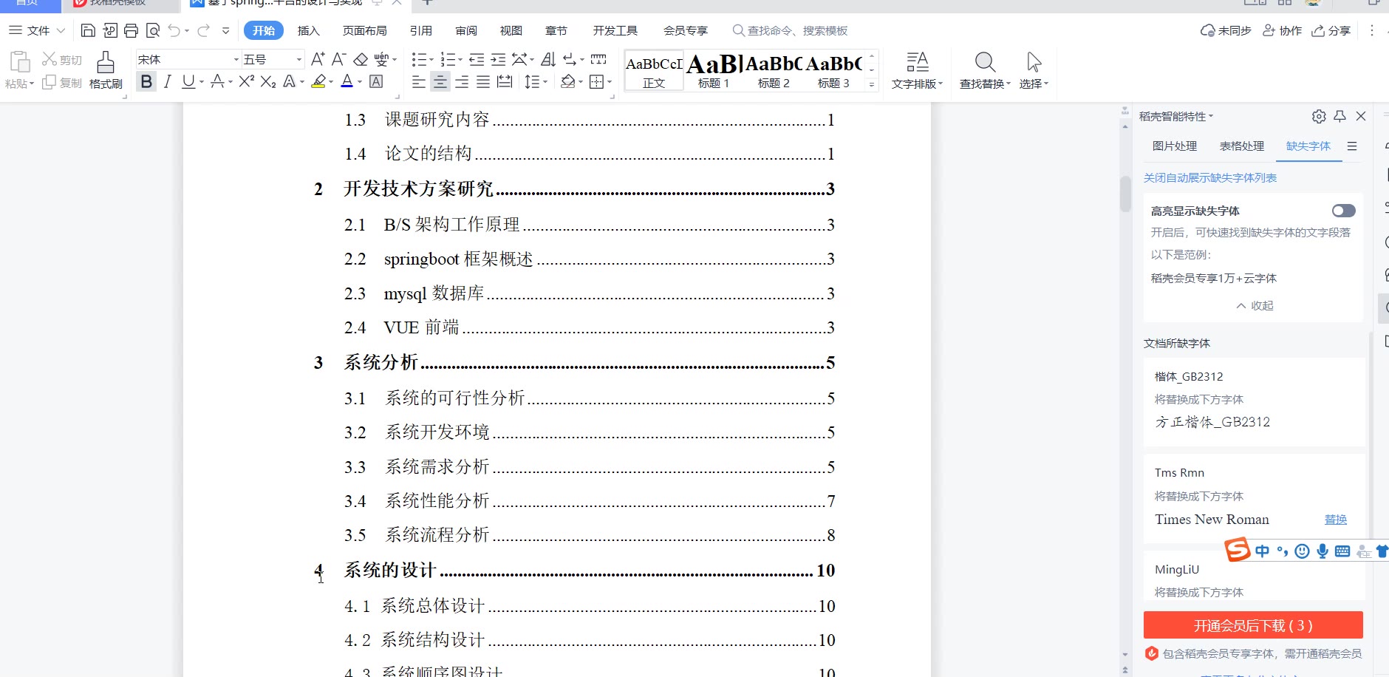Click the Sogou input method S logo
Viewport: 1389px width, 677px height.
point(1238,550)
